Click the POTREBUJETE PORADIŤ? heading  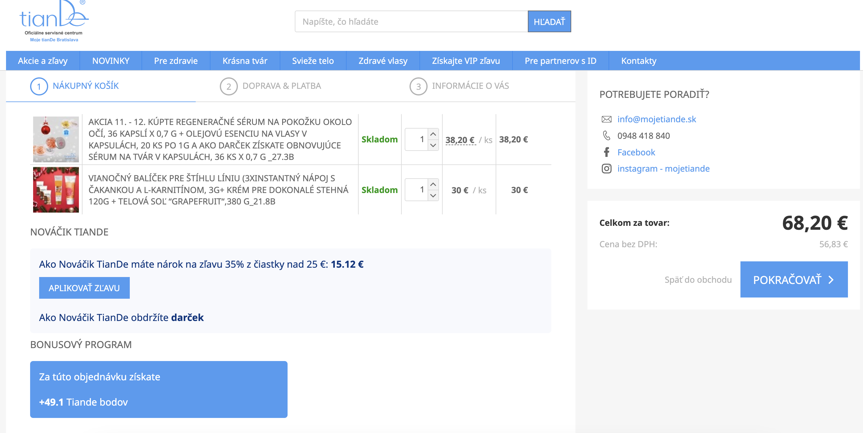654,95
